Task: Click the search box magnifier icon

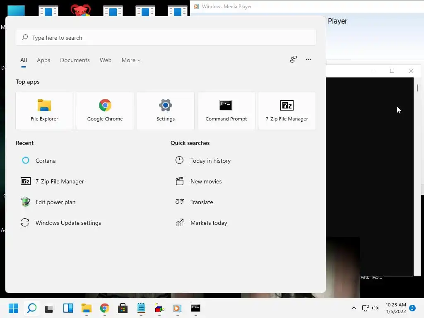Action: click(x=25, y=37)
